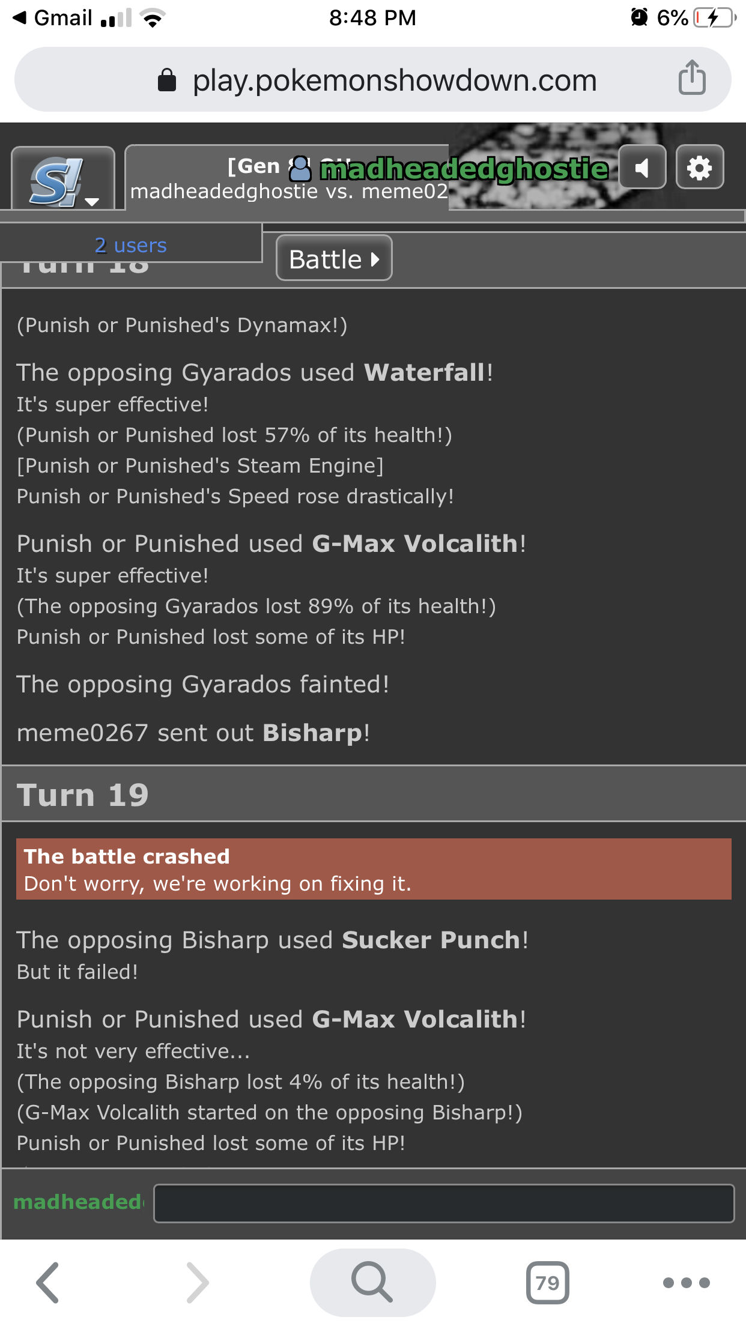Screen dimensions: 746x1326
Task: Tap the user avatar icon beside madheadedghostie
Action: (x=300, y=169)
